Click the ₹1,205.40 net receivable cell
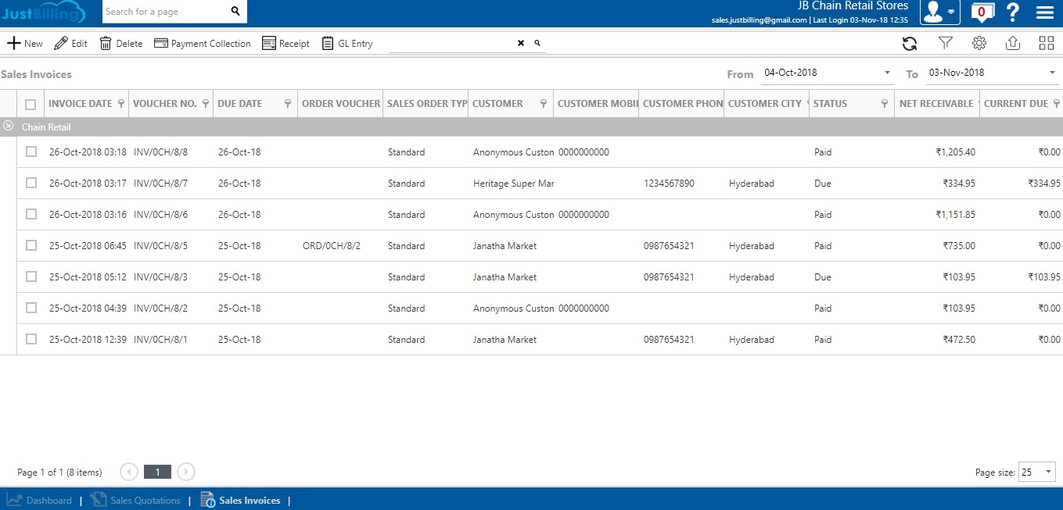Viewport: 1063px width, 510px height. 955,152
